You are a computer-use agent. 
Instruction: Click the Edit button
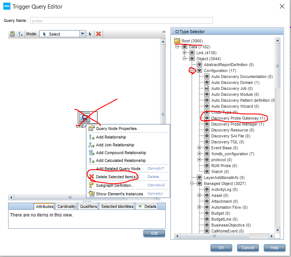coord(154,233)
